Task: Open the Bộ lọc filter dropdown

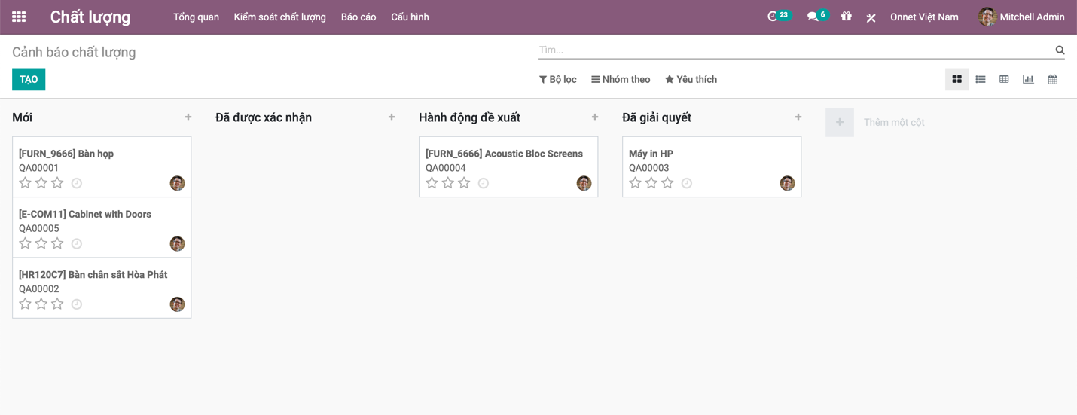Action: coord(558,79)
